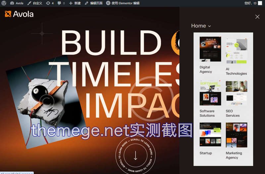Collapse the Home dropdown menu
Image resolution: width=265 pixels, height=174 pixels.
(201, 26)
